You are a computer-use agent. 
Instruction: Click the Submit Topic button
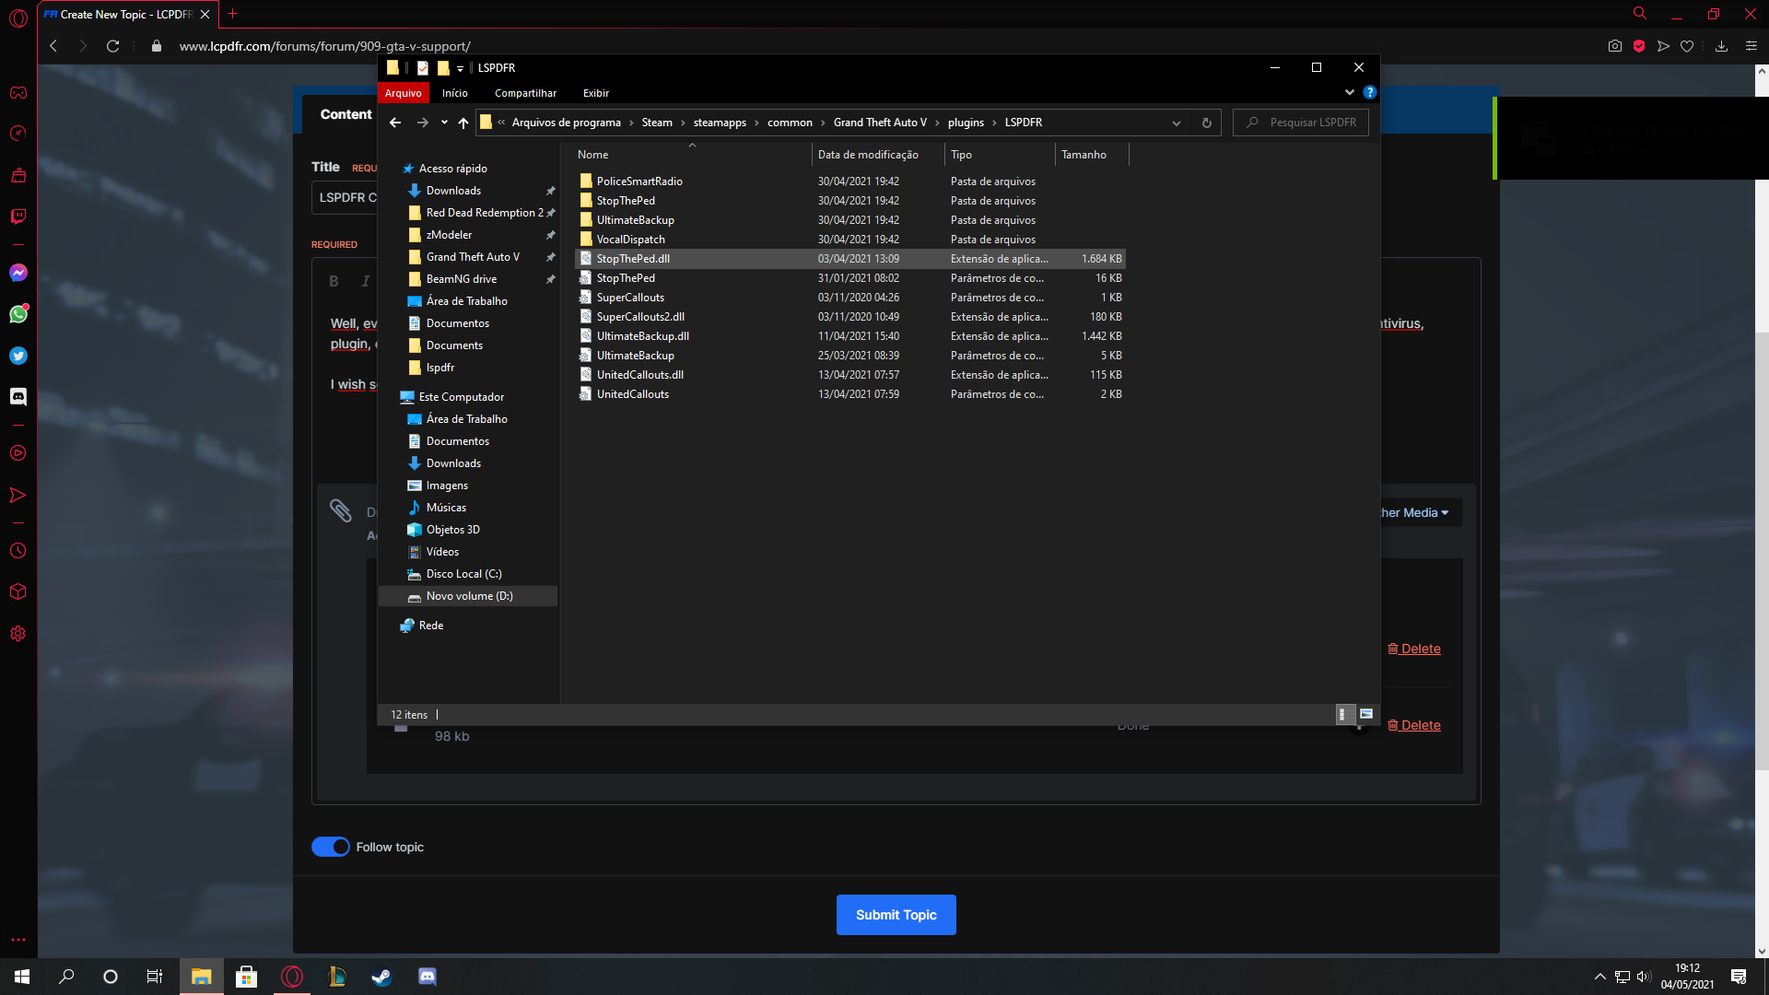click(x=896, y=915)
